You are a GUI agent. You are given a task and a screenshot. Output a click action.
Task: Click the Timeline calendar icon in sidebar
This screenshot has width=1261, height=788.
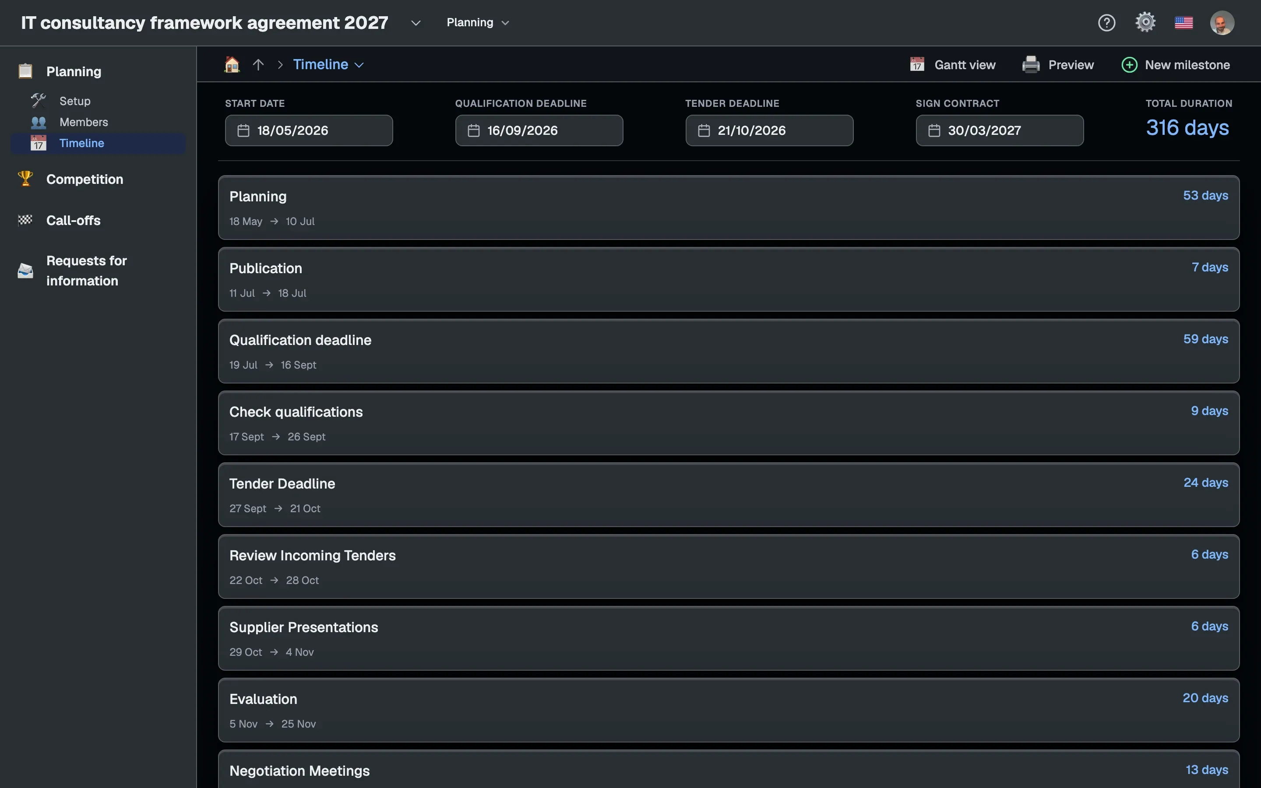coord(39,143)
